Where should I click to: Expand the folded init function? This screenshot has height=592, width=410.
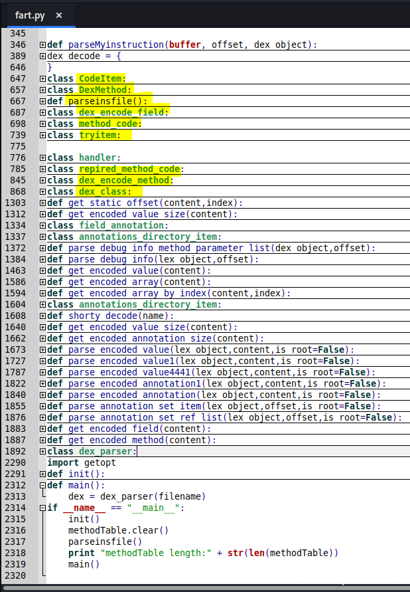click(43, 474)
